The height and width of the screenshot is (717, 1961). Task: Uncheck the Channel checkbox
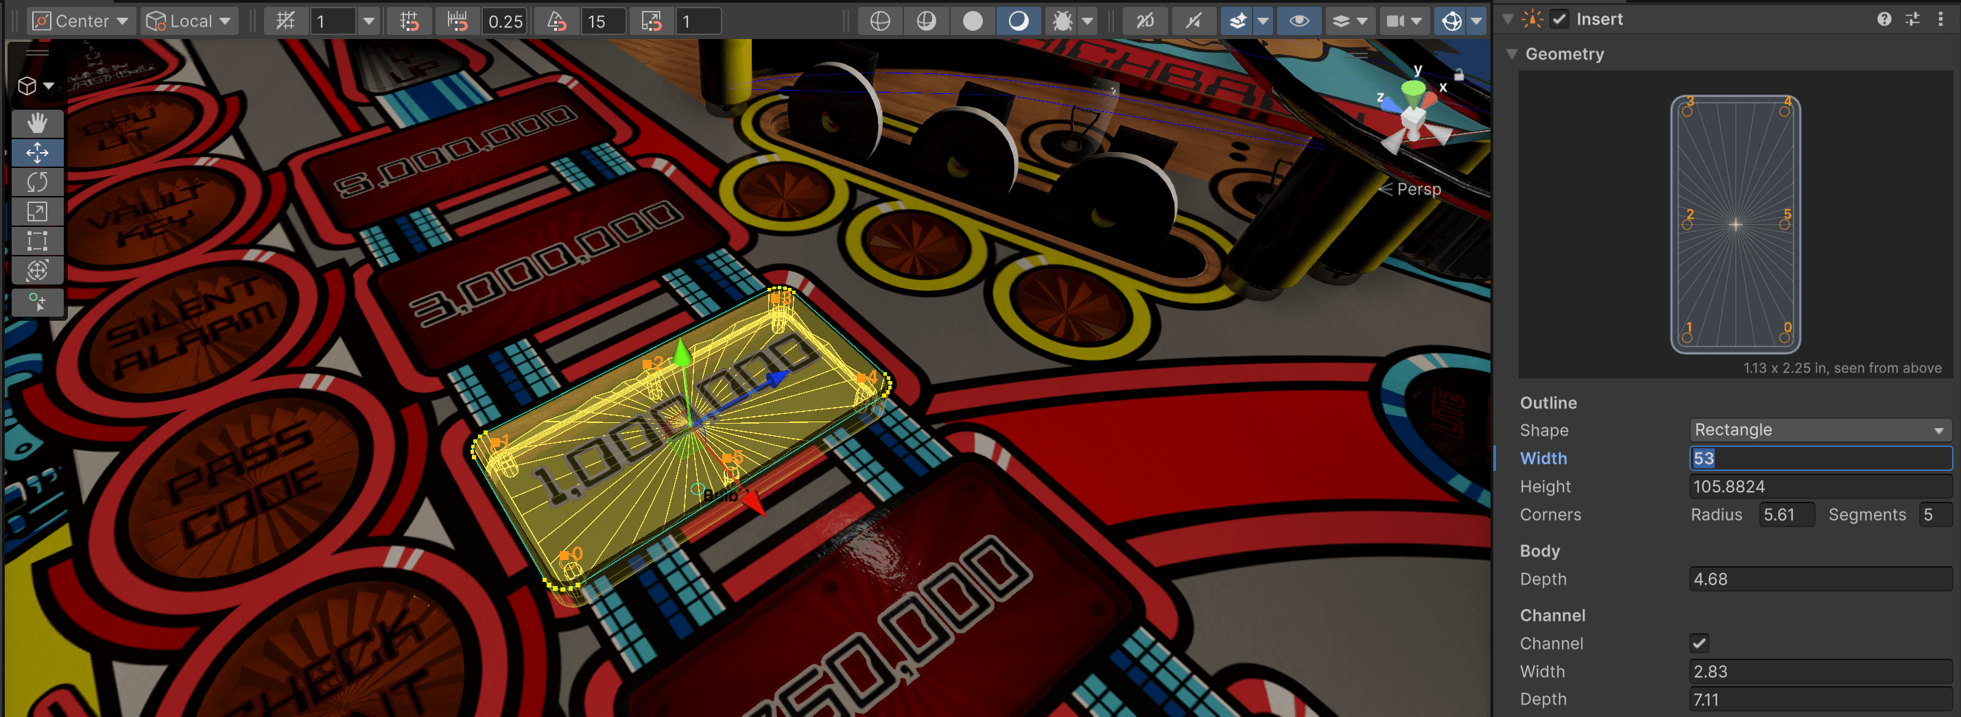pos(1699,644)
